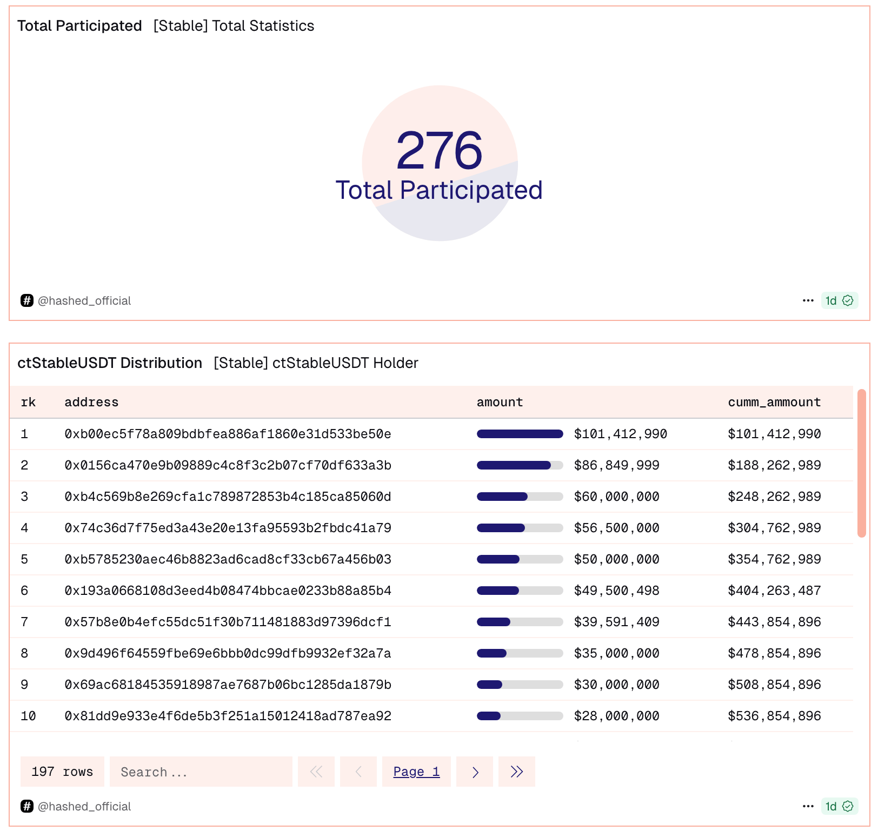Click the cumulative amount $404,263,487
Image resolution: width=878 pixels, height=831 pixels.
(774, 591)
